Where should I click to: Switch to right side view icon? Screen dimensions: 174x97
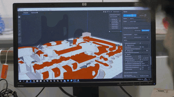coord(111,12)
